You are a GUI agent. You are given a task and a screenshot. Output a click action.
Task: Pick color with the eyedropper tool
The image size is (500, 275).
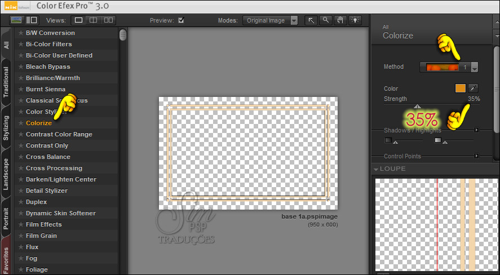pos(473,88)
